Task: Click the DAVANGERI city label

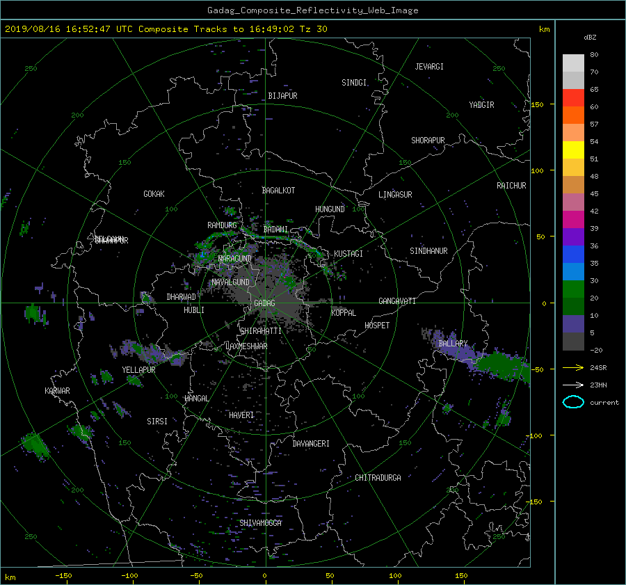Action: [311, 444]
